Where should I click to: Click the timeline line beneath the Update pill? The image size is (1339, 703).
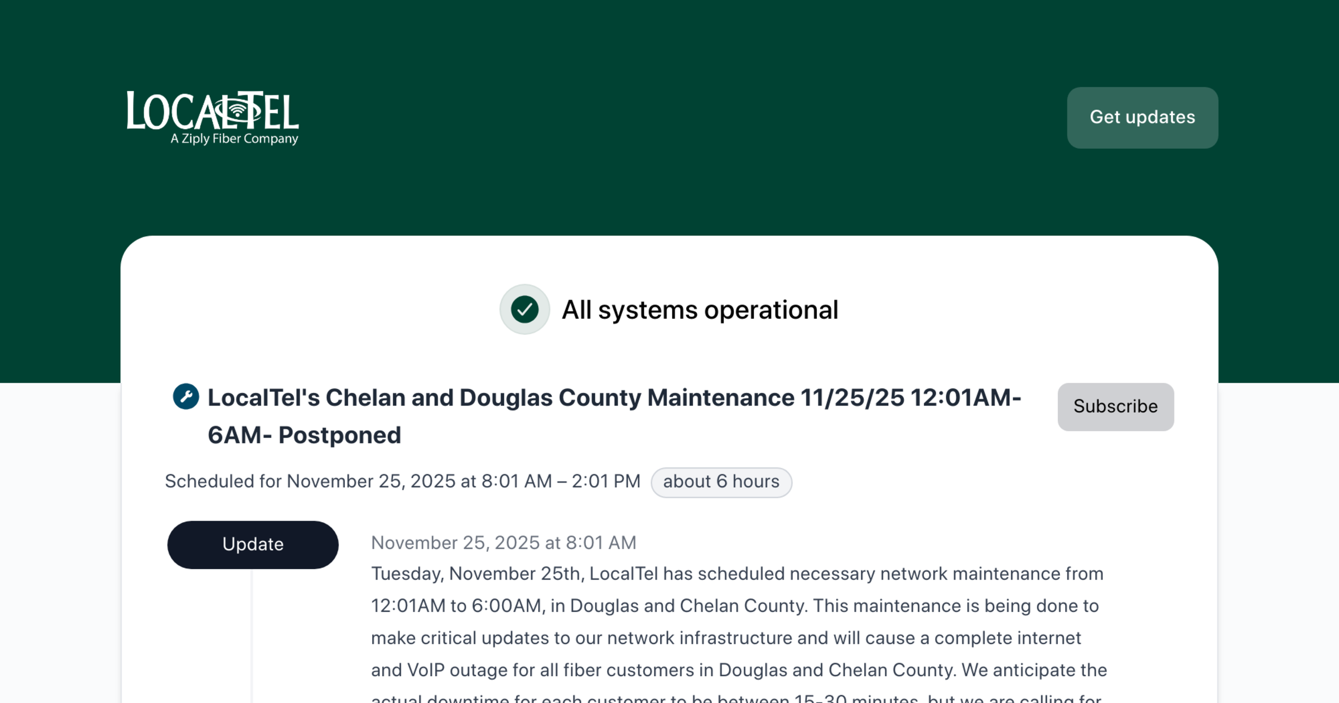[x=252, y=636]
